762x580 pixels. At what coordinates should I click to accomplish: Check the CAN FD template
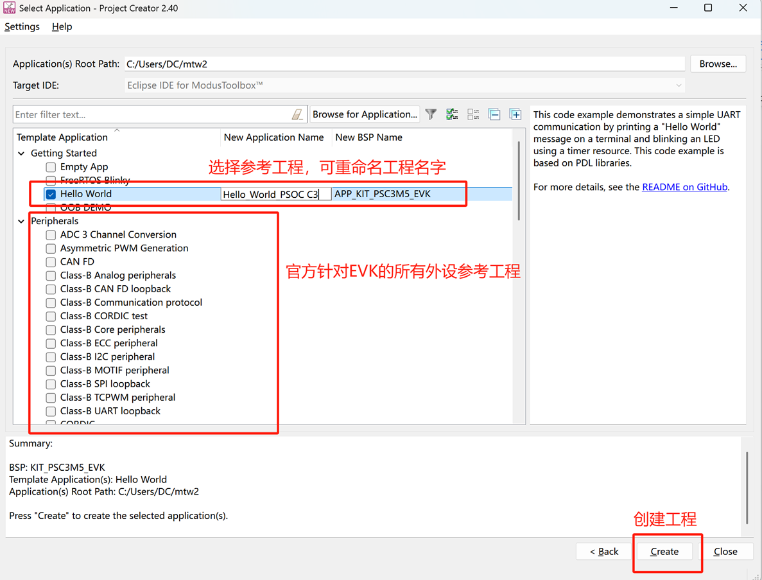point(51,262)
